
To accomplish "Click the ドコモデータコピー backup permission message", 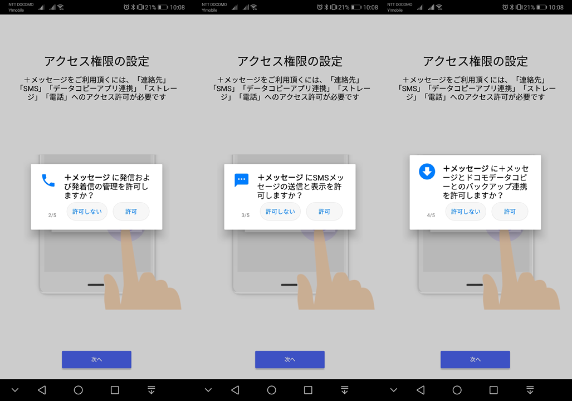I will pyautogui.click(x=486, y=182).
